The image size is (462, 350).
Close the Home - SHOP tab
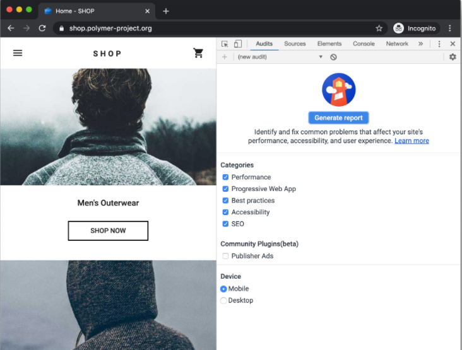147,11
